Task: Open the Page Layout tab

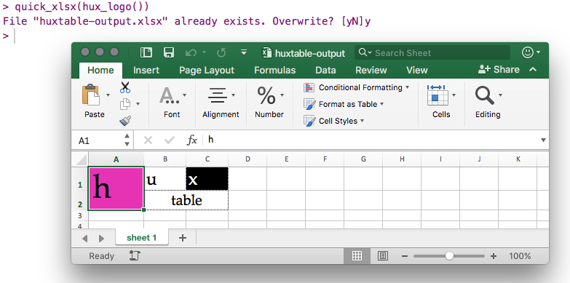Action: click(207, 70)
